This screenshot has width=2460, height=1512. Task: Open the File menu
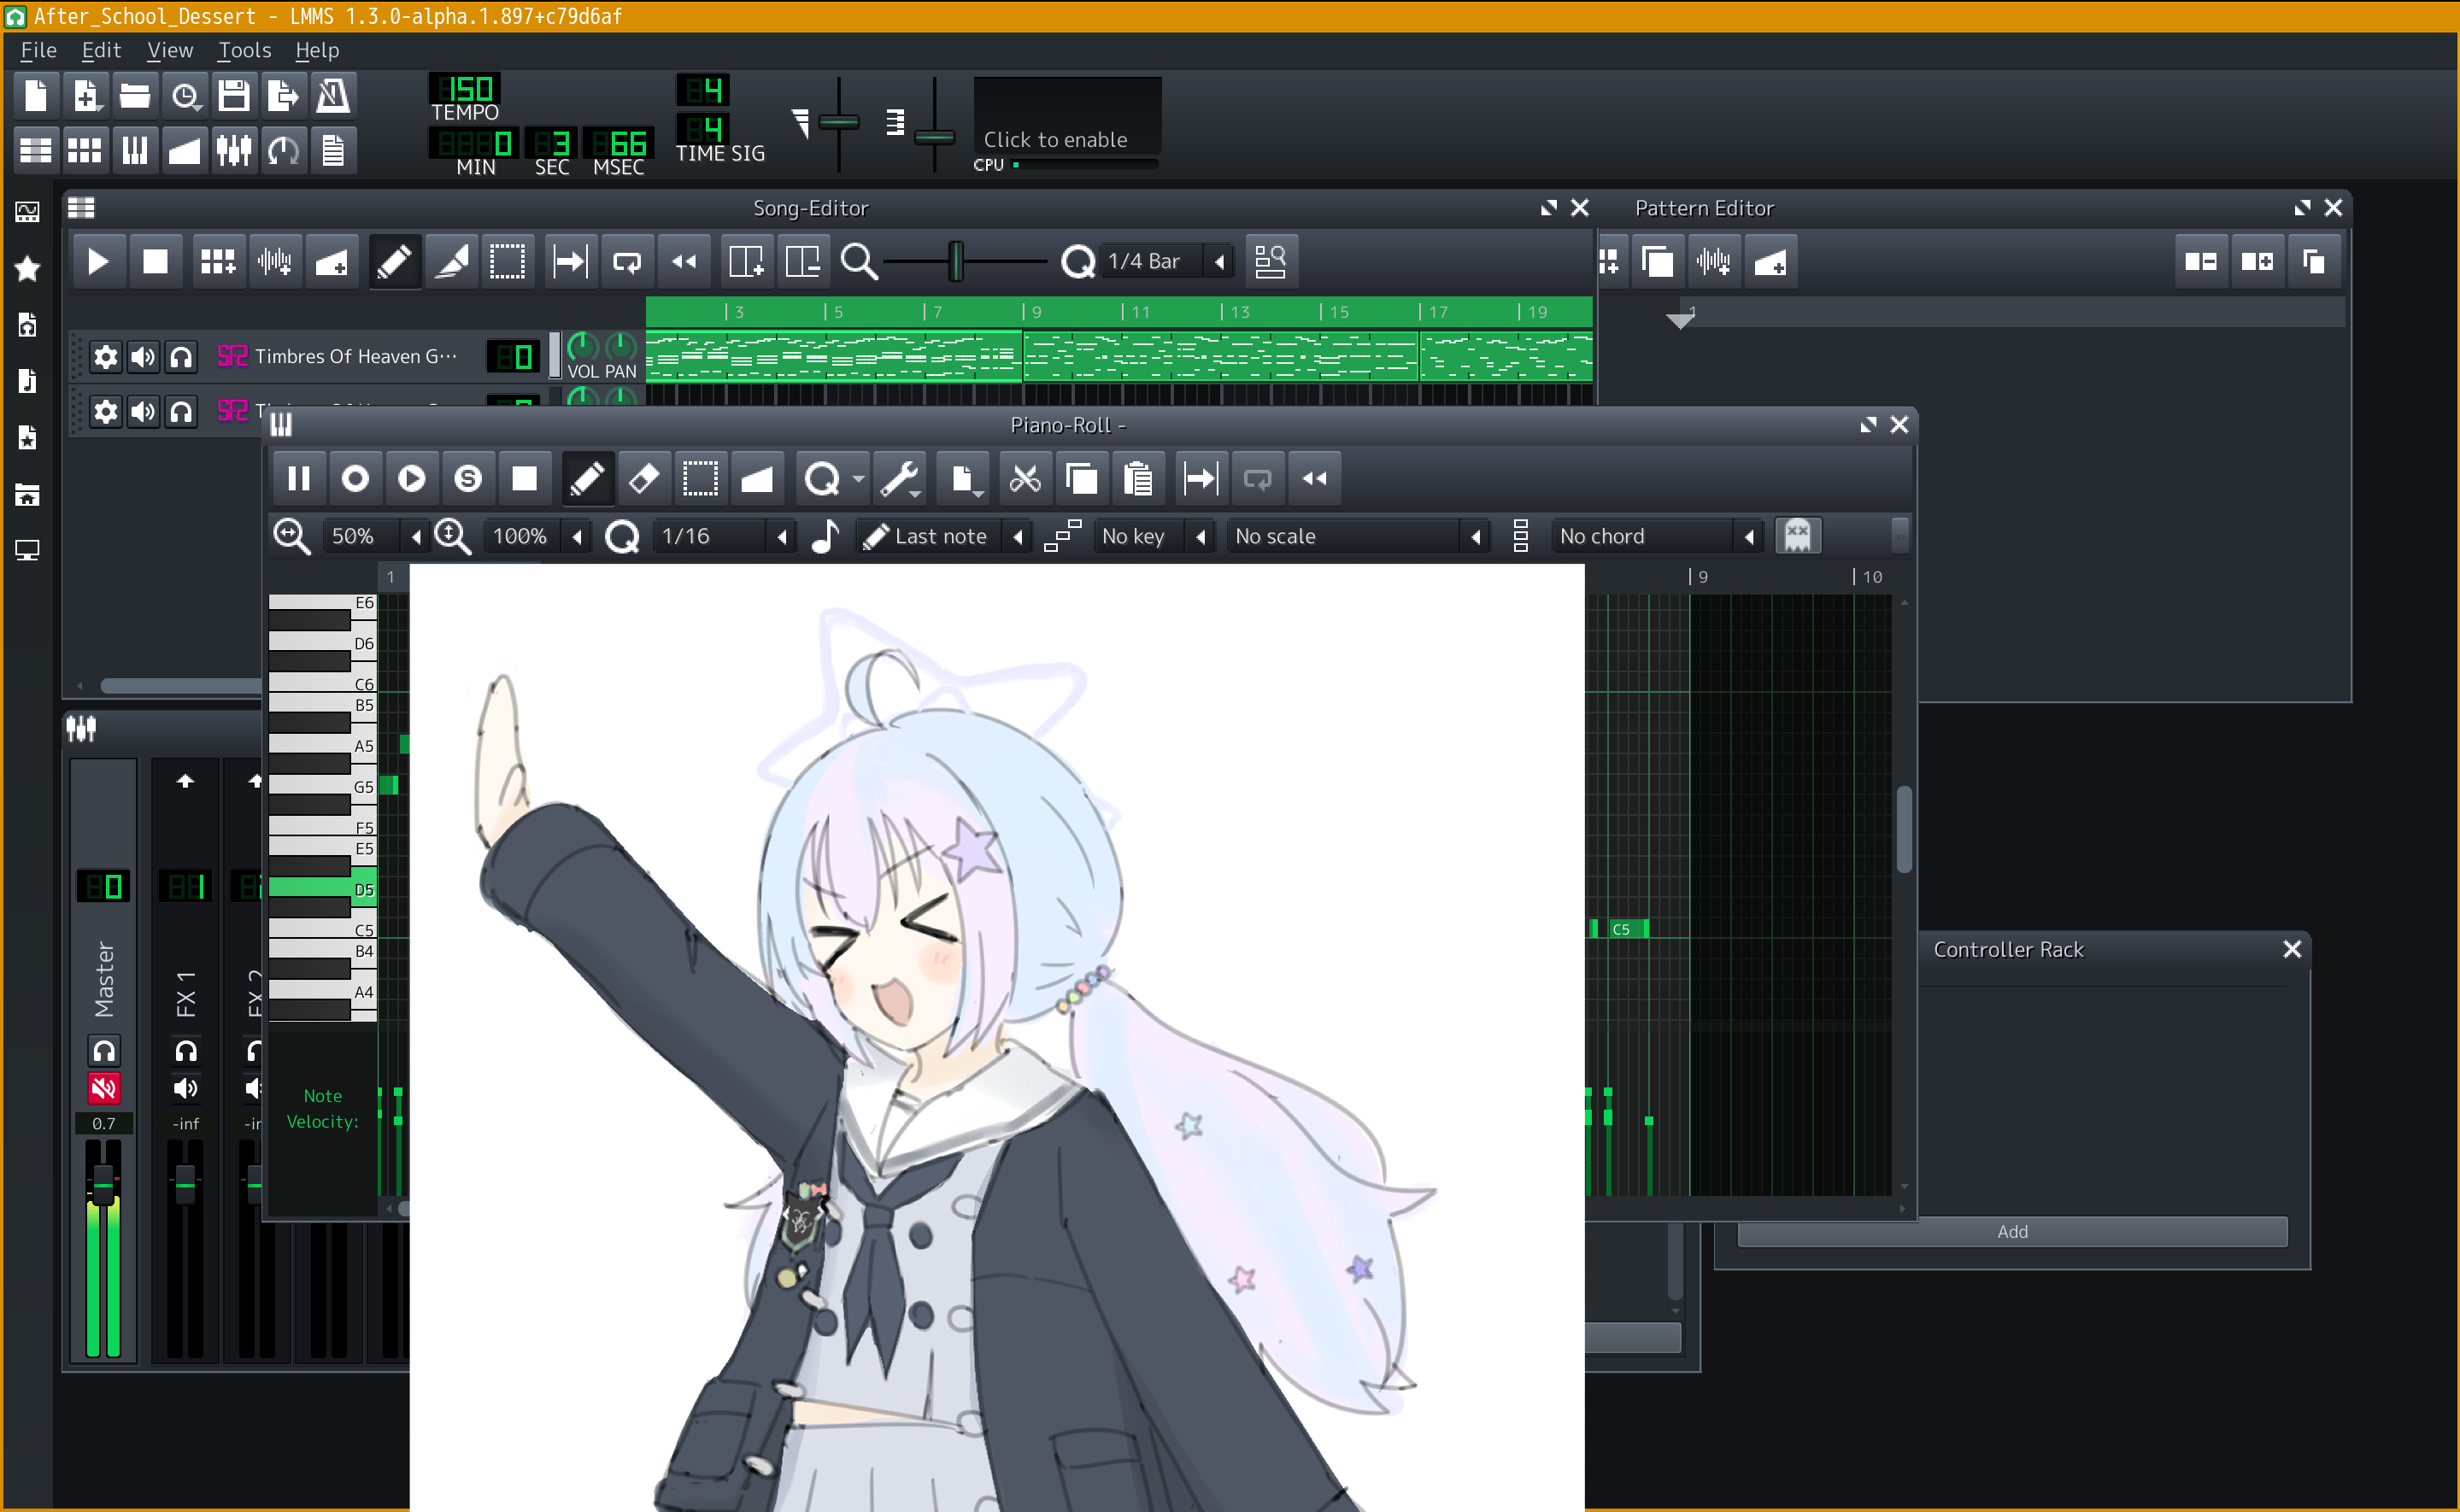38,50
